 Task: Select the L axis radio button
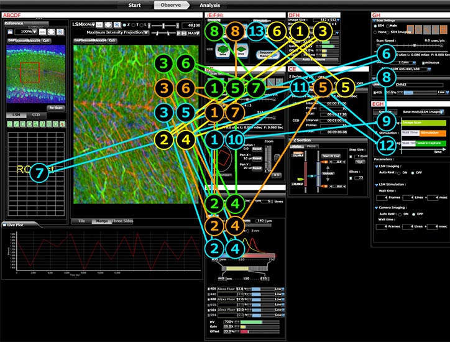[x=142, y=25]
